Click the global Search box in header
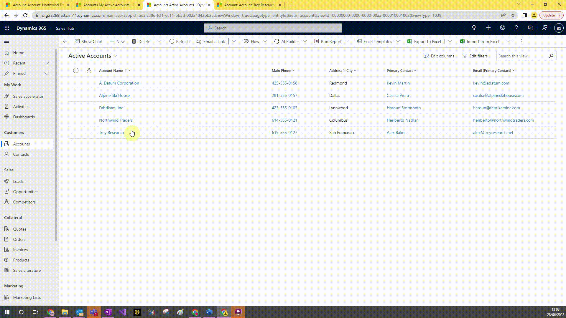This screenshot has height=318, width=566. 273,28
